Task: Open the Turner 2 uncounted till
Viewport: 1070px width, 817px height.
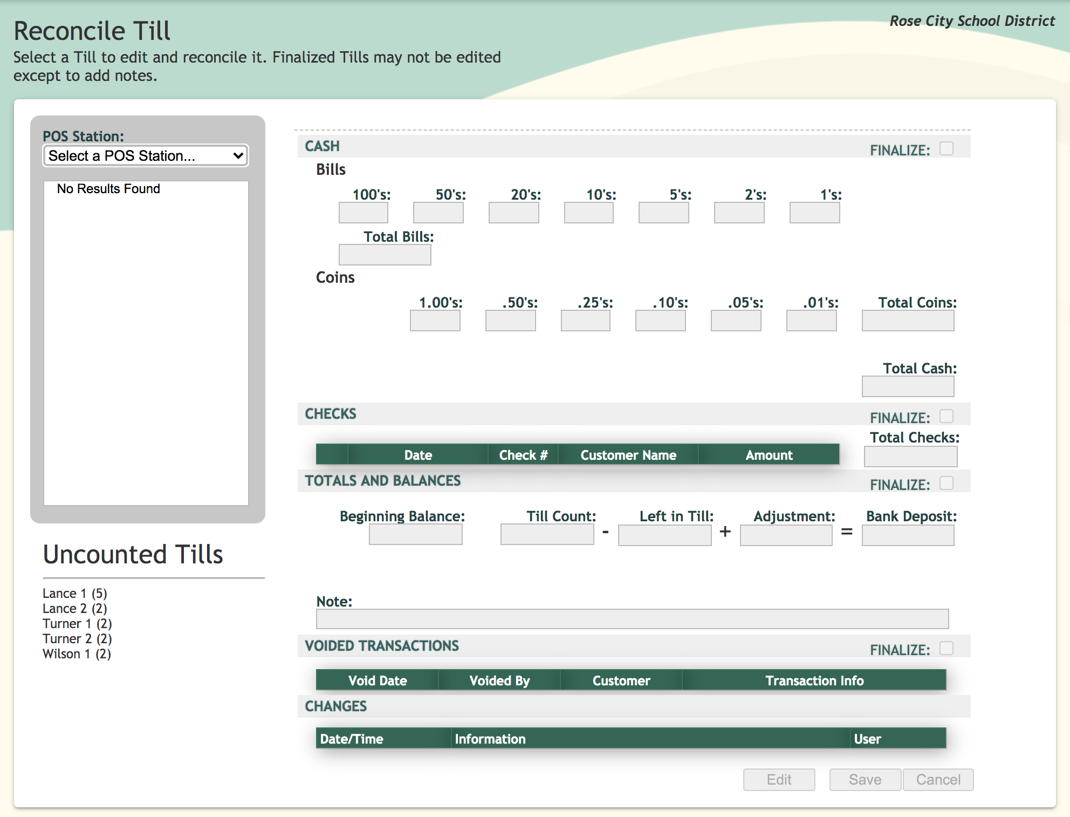Action: [x=77, y=639]
